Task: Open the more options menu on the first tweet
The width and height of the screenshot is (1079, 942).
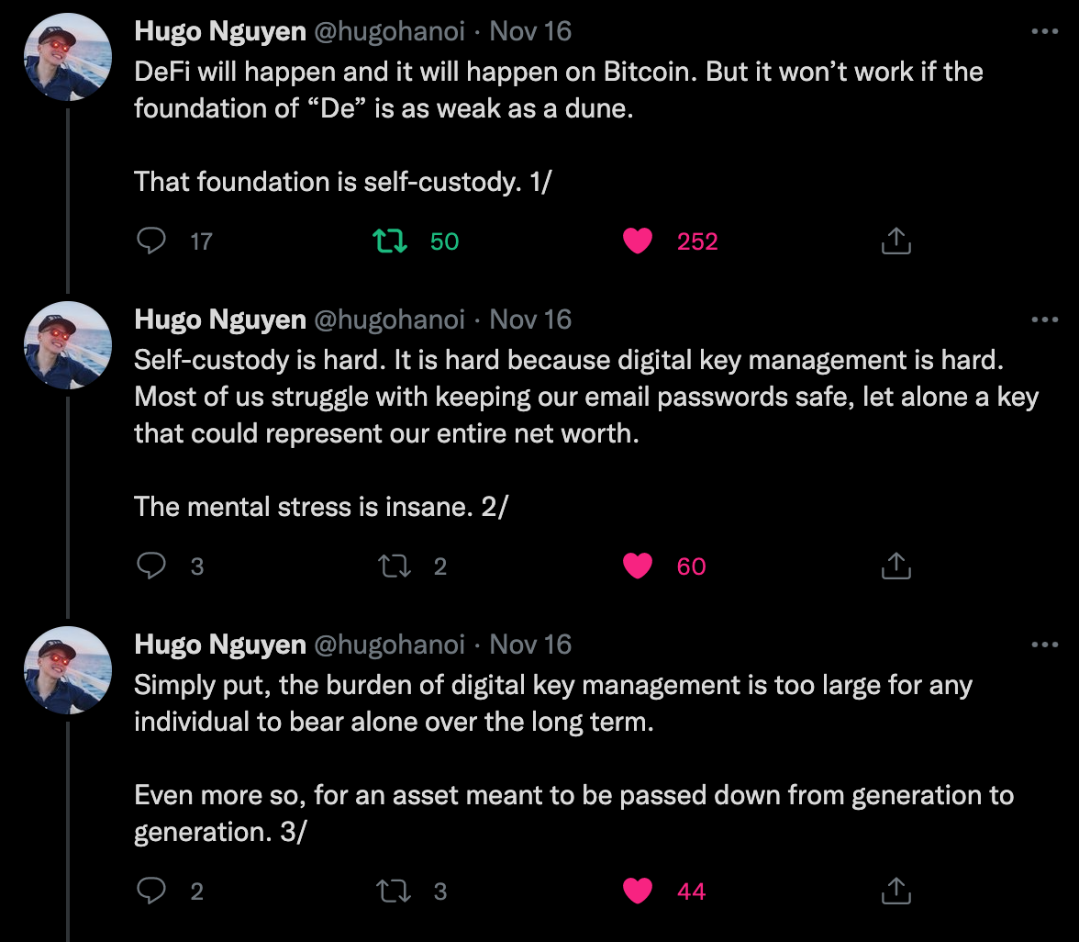Action: [1045, 31]
